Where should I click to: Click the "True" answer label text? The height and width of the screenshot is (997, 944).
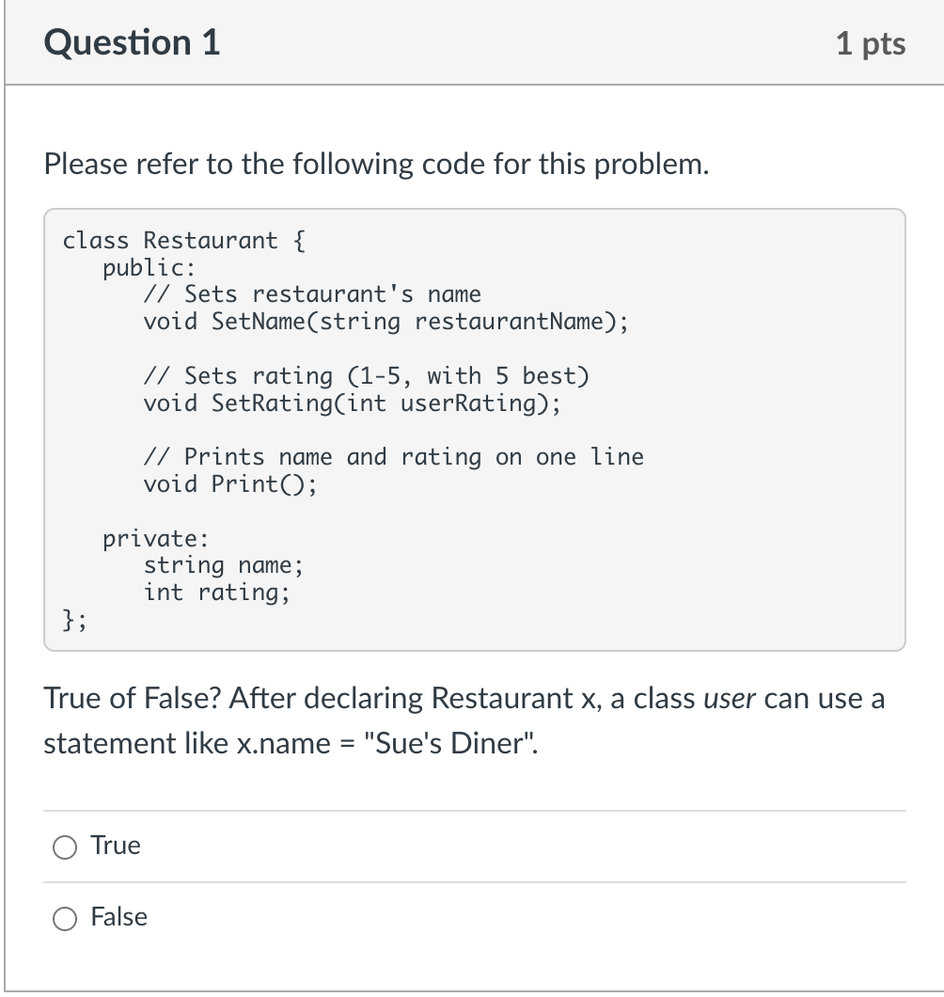(x=116, y=846)
